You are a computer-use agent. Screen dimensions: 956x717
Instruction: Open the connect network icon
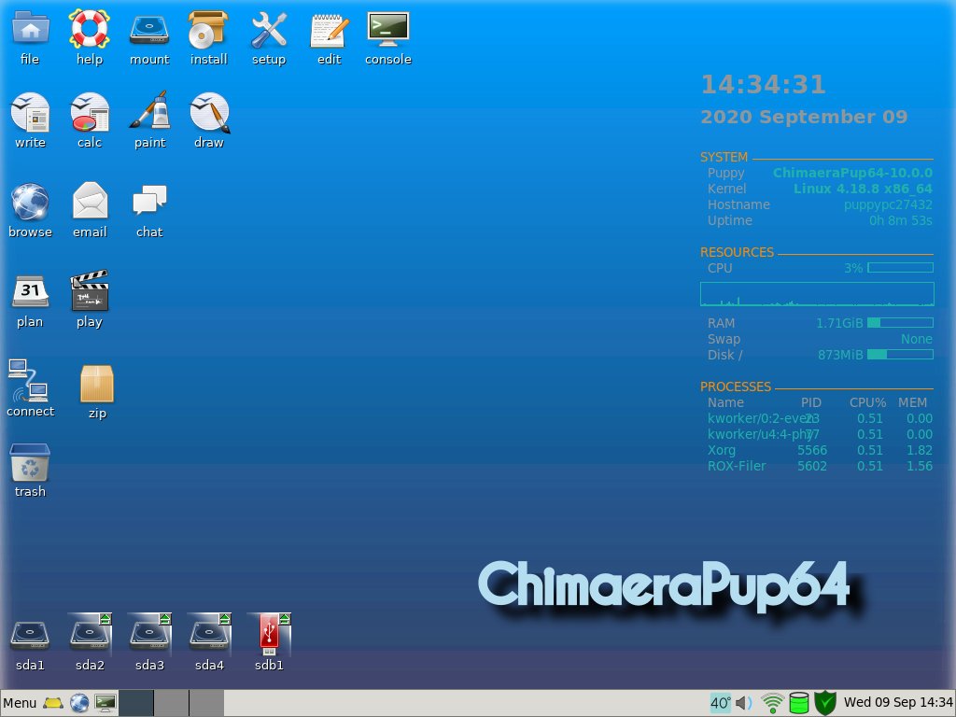29,381
